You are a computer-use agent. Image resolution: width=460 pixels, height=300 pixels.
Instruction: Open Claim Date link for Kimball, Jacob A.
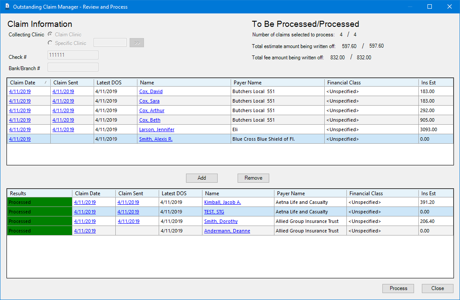coord(85,202)
